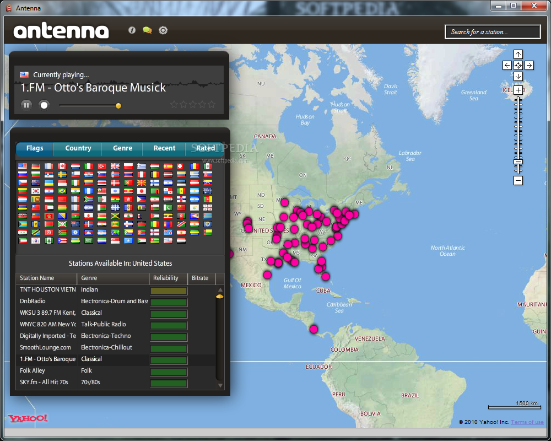
Task: Click the 1.FM - Otto's Baroque row
Action: pyautogui.click(x=116, y=359)
